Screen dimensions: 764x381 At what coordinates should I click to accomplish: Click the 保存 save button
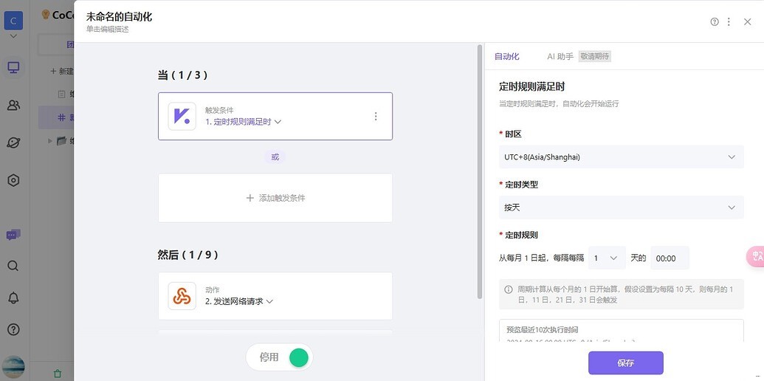coord(625,363)
